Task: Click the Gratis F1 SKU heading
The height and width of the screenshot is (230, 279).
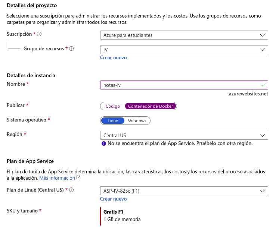Action: tap(113, 212)
